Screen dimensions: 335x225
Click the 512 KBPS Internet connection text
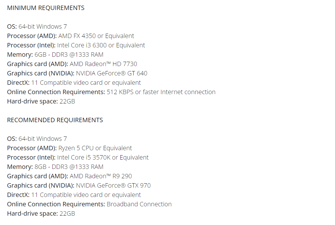(x=161, y=92)
